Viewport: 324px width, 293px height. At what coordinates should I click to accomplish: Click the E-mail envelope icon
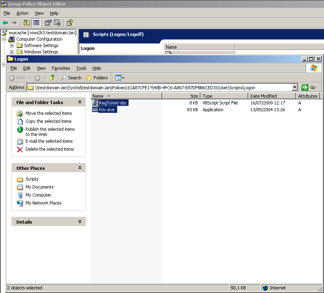coord(20,142)
